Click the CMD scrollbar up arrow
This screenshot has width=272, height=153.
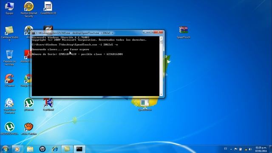[161, 38]
